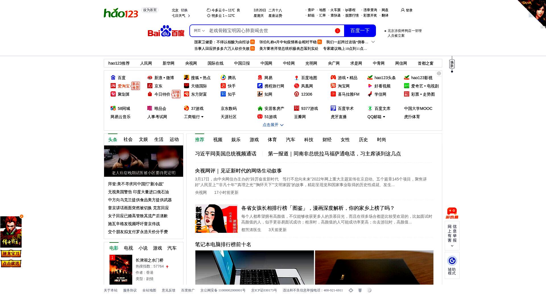Expand the 网上有害信息举报 panel

click(452, 236)
